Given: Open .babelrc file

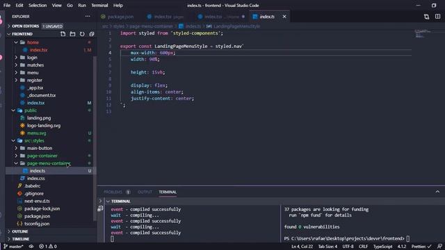Looking at the screenshot, I should coord(33,186).
